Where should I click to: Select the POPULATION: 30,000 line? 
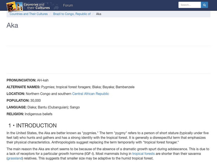pyautogui.click(x=24, y=100)
